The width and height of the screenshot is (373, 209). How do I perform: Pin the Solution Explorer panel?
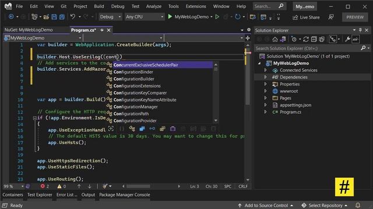pyautogui.click(x=360, y=30)
